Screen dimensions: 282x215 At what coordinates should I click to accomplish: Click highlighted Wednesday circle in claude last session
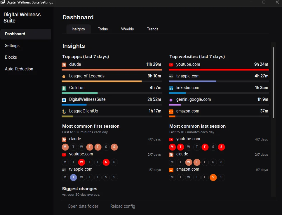(189, 162)
